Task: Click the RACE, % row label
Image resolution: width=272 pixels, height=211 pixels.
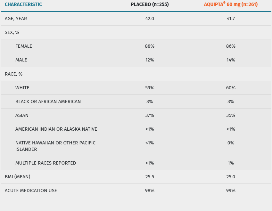Action: [13, 74]
